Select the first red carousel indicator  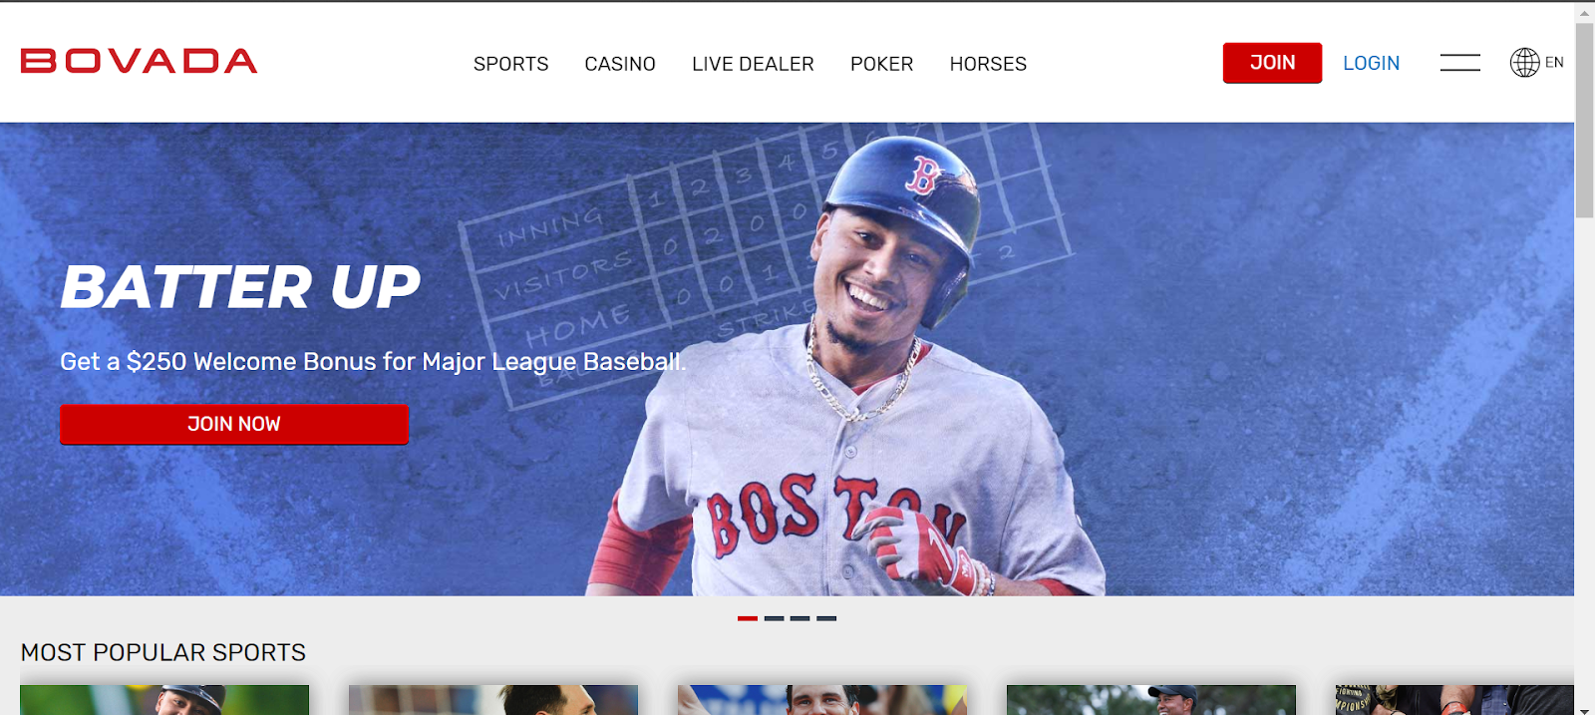[x=748, y=618]
